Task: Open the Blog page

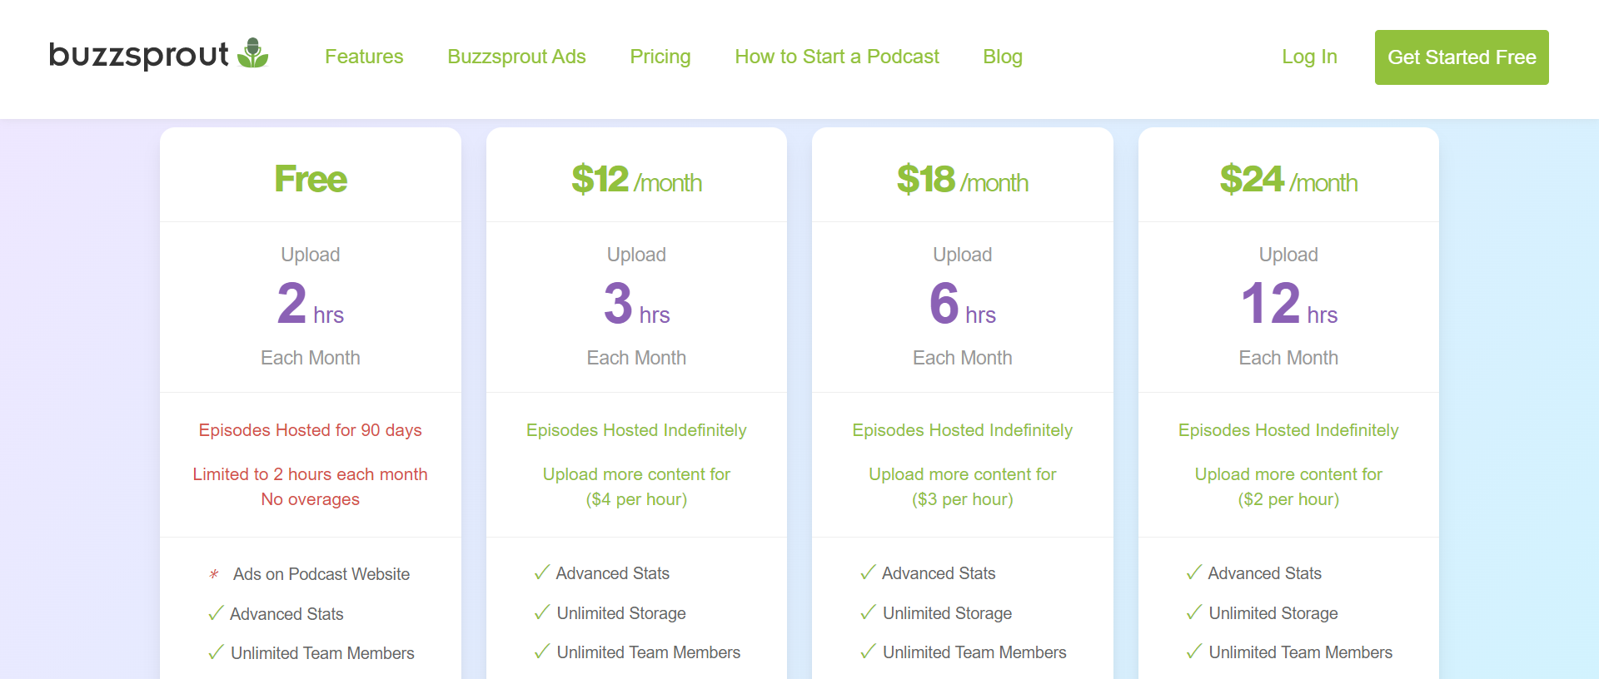Action: (x=1002, y=57)
